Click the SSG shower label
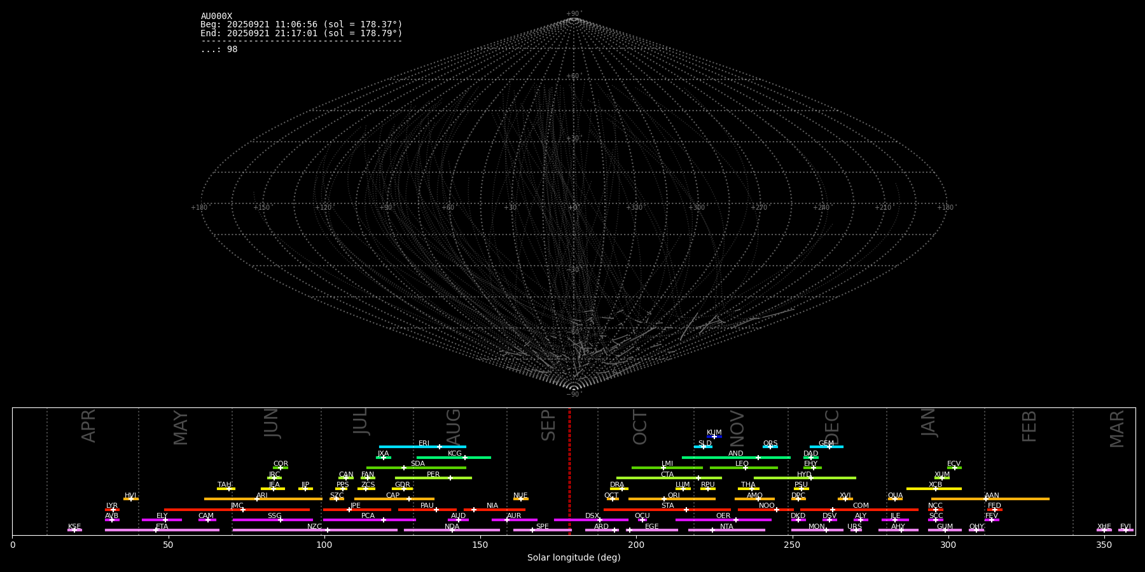Viewport: 1145px width, 572px height. (274, 516)
